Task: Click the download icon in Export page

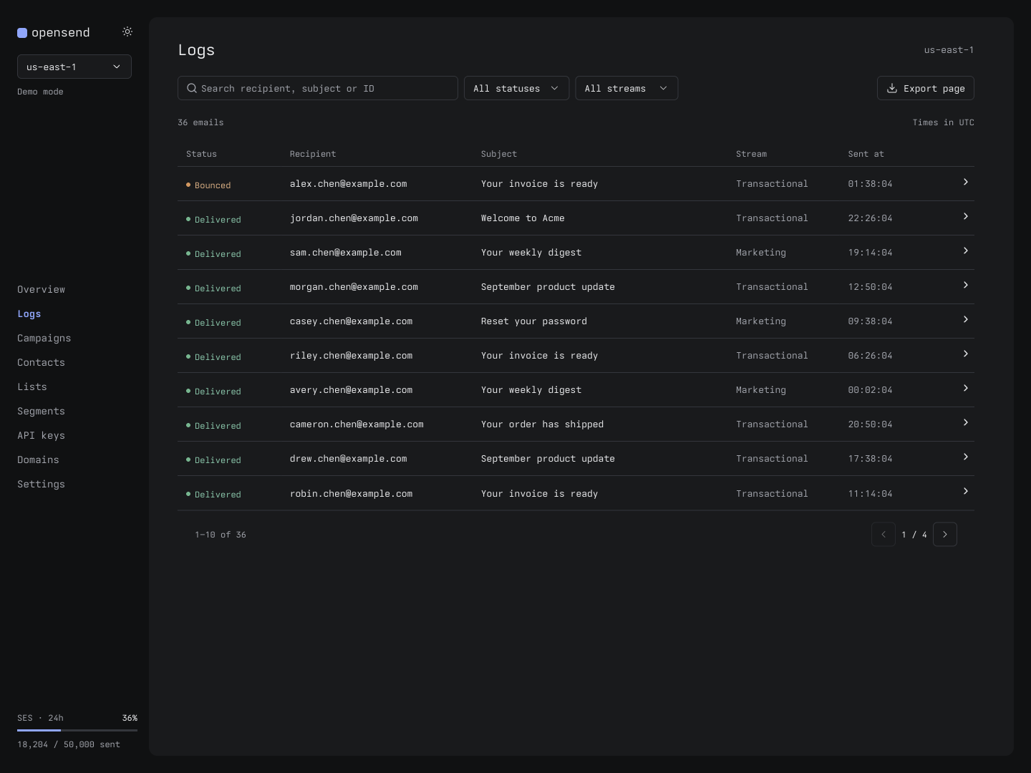Action: [892, 88]
